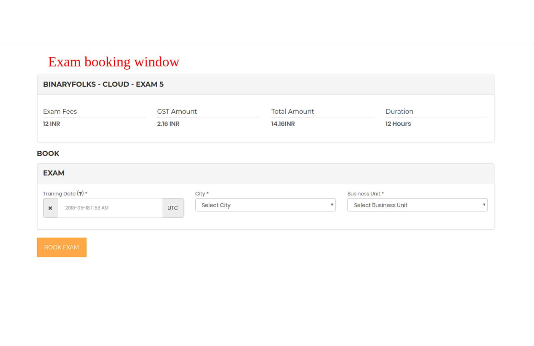Click the orange BOOK EXAM button

pos(62,247)
